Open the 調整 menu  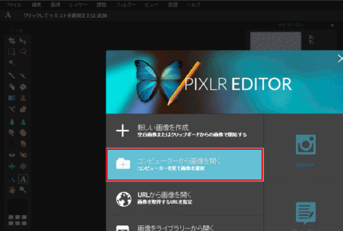click(x=101, y=5)
